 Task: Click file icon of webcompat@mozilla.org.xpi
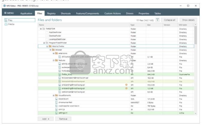click(x=60, y=92)
